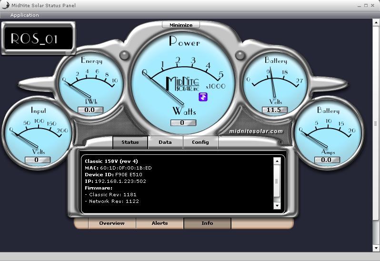Click the Energy gauge dial
380x261 pixels.
tap(90, 84)
